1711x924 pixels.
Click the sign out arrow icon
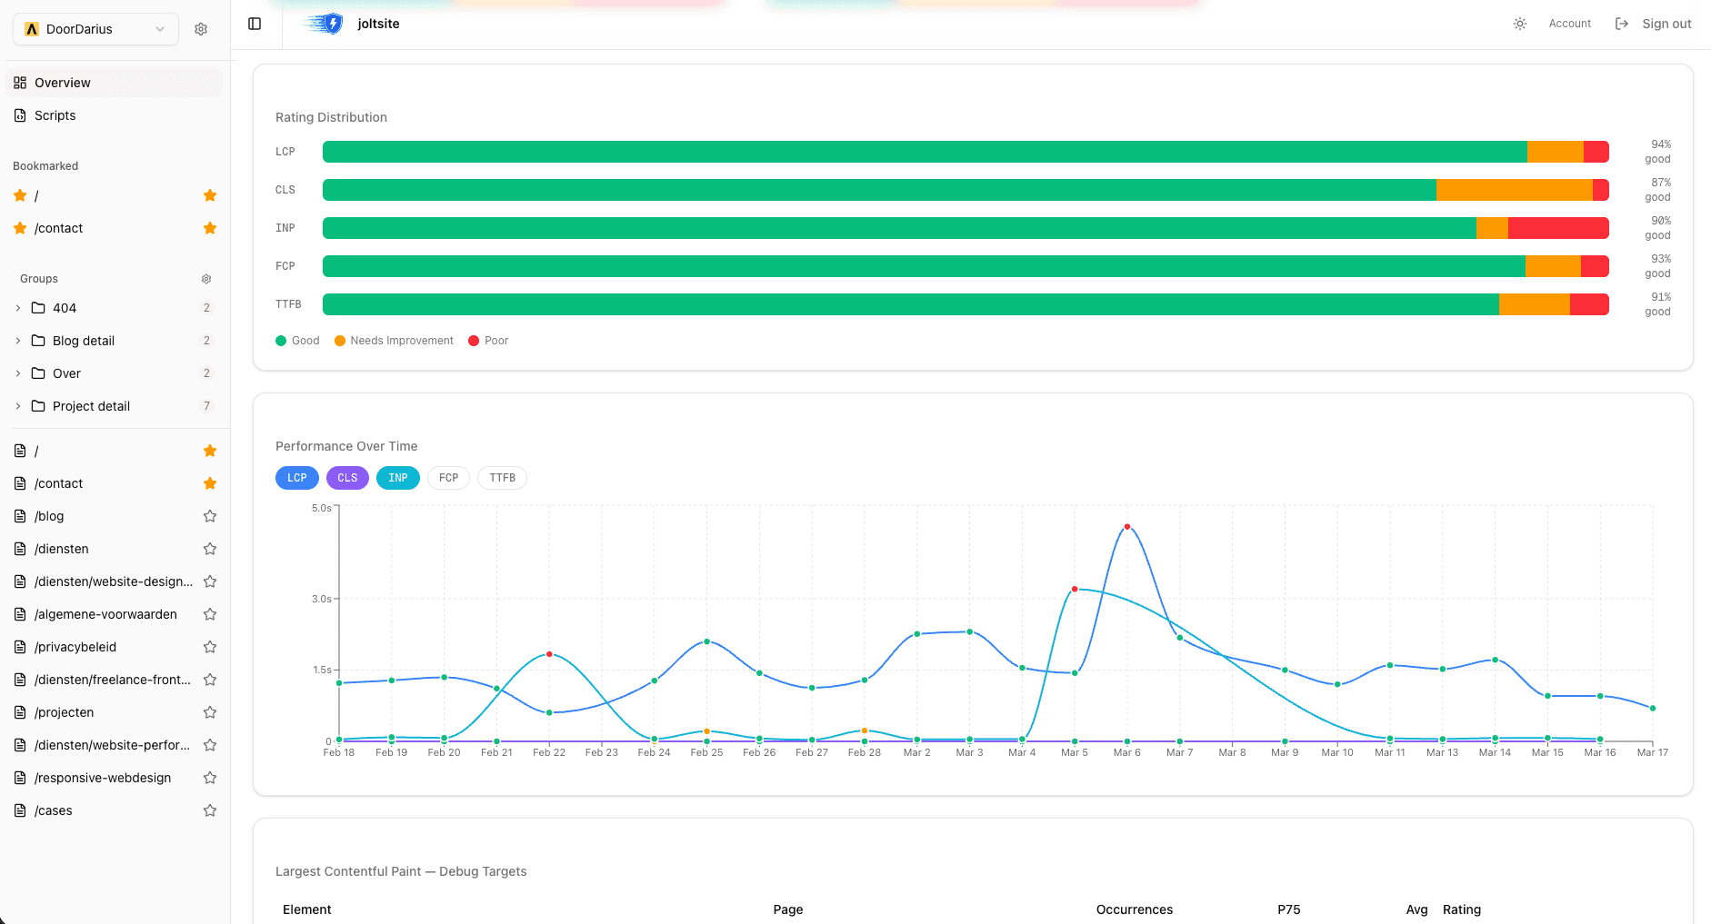pyautogui.click(x=1622, y=23)
